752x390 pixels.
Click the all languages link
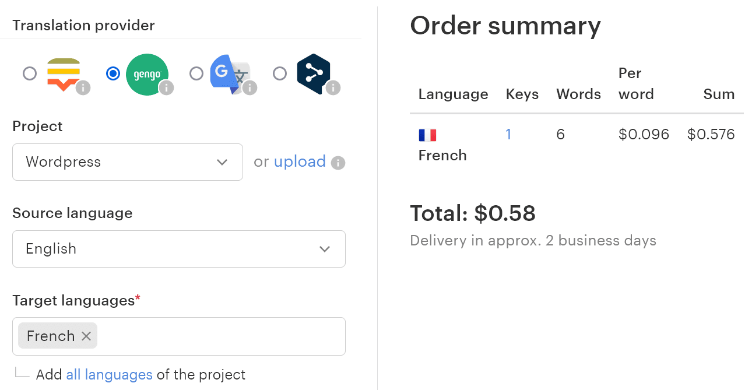coord(109,374)
